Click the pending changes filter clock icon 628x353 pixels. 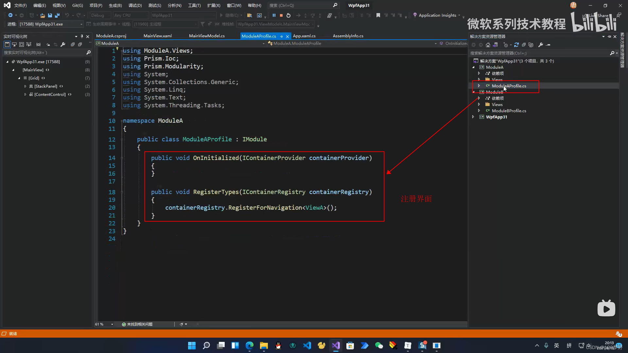pos(506,45)
